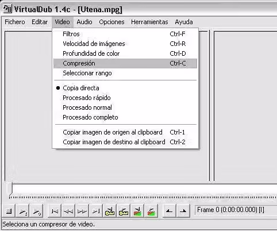277x231 pixels.
Task: Select the highlighted Compresión entry
Action: pos(125,63)
